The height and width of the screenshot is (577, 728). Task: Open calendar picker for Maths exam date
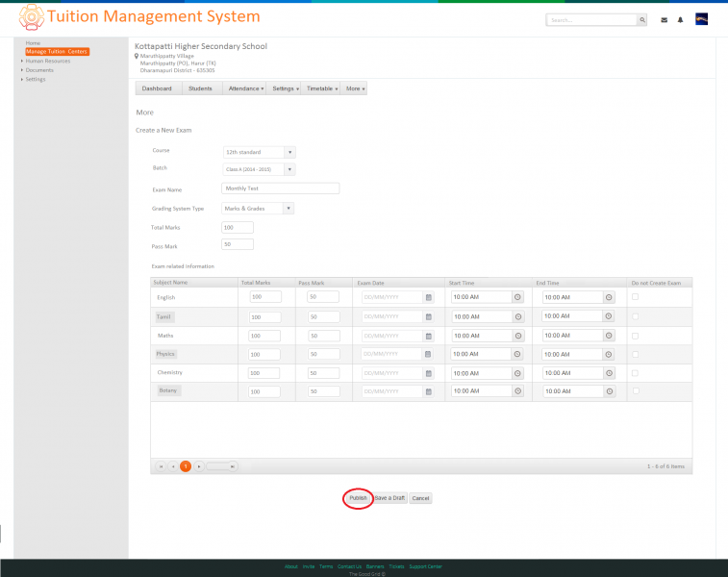point(429,336)
